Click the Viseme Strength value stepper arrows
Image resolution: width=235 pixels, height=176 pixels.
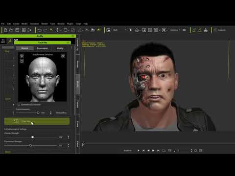[69, 137]
